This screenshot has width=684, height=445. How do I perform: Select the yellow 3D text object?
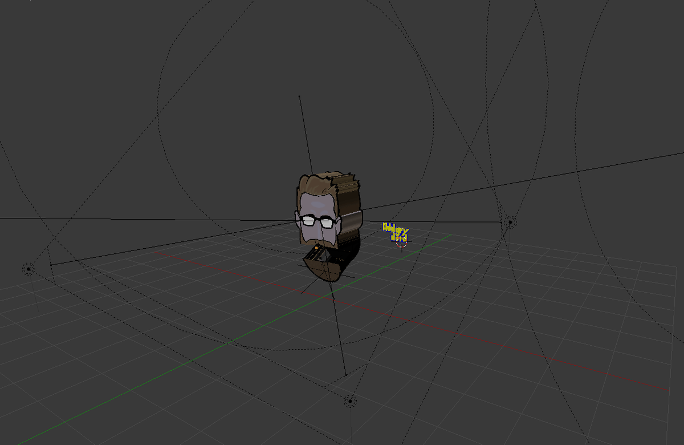(x=396, y=232)
